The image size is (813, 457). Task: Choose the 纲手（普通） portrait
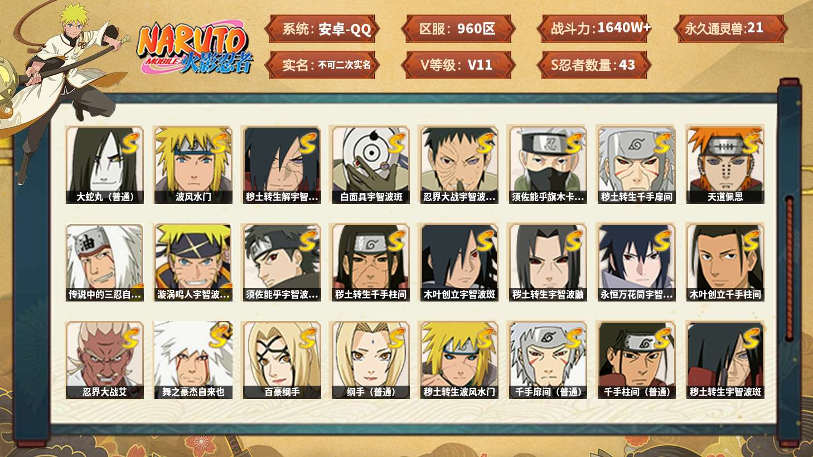tap(370, 360)
